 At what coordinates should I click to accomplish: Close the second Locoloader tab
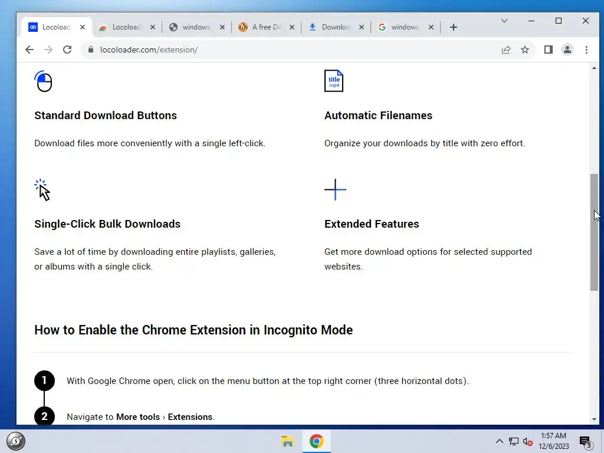(153, 27)
